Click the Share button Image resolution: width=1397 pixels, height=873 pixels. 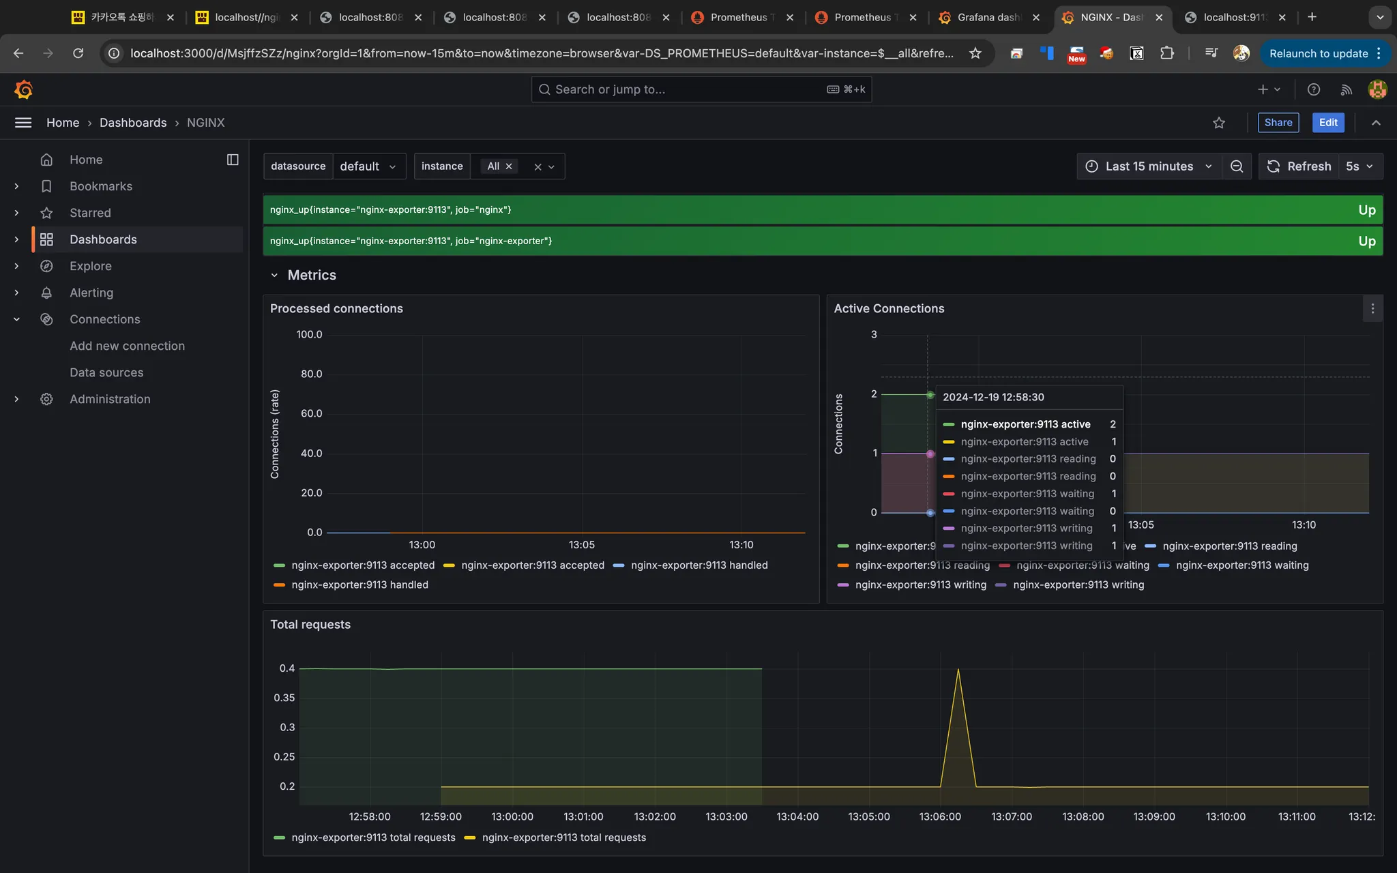(x=1278, y=123)
